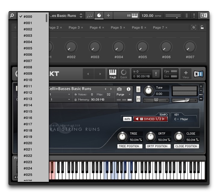Toggle the AUX sends button
The image size is (218, 196).
point(201,95)
